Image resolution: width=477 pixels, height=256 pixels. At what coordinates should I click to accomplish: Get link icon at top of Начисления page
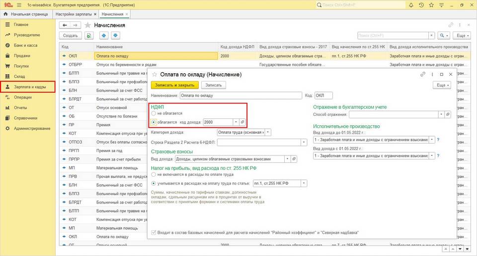click(451, 25)
